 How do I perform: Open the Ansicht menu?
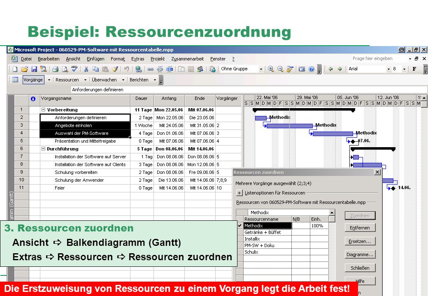pos(73,59)
